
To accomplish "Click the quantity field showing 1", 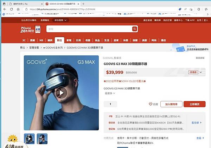I will pos(110,104).
